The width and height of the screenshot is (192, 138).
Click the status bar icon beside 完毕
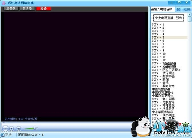[x=2, y=135]
